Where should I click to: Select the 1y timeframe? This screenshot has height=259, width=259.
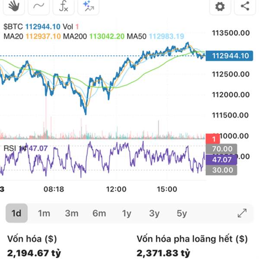tap(126, 214)
